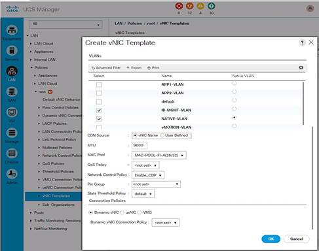Image resolution: width=319 pixels, height=251 pixels.
Task: Open the SAN sidebar icon
Action: click(12, 92)
